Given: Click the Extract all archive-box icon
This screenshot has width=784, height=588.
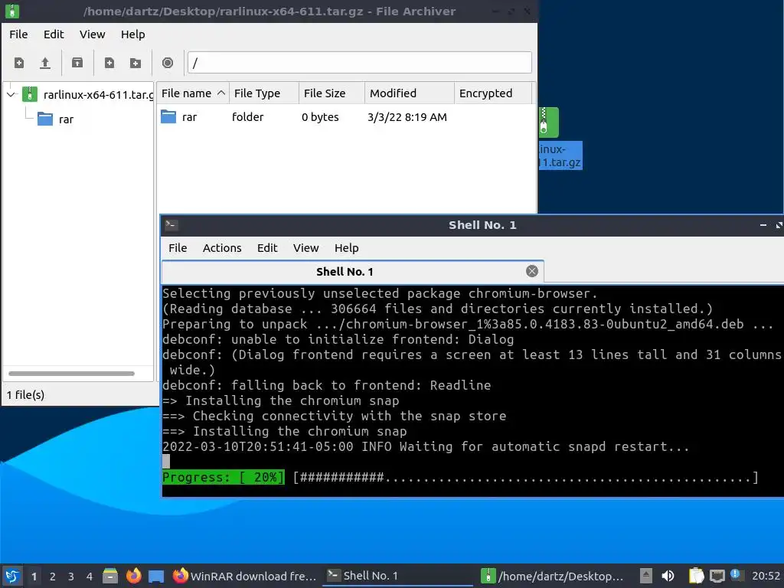Looking at the screenshot, I should point(77,63).
